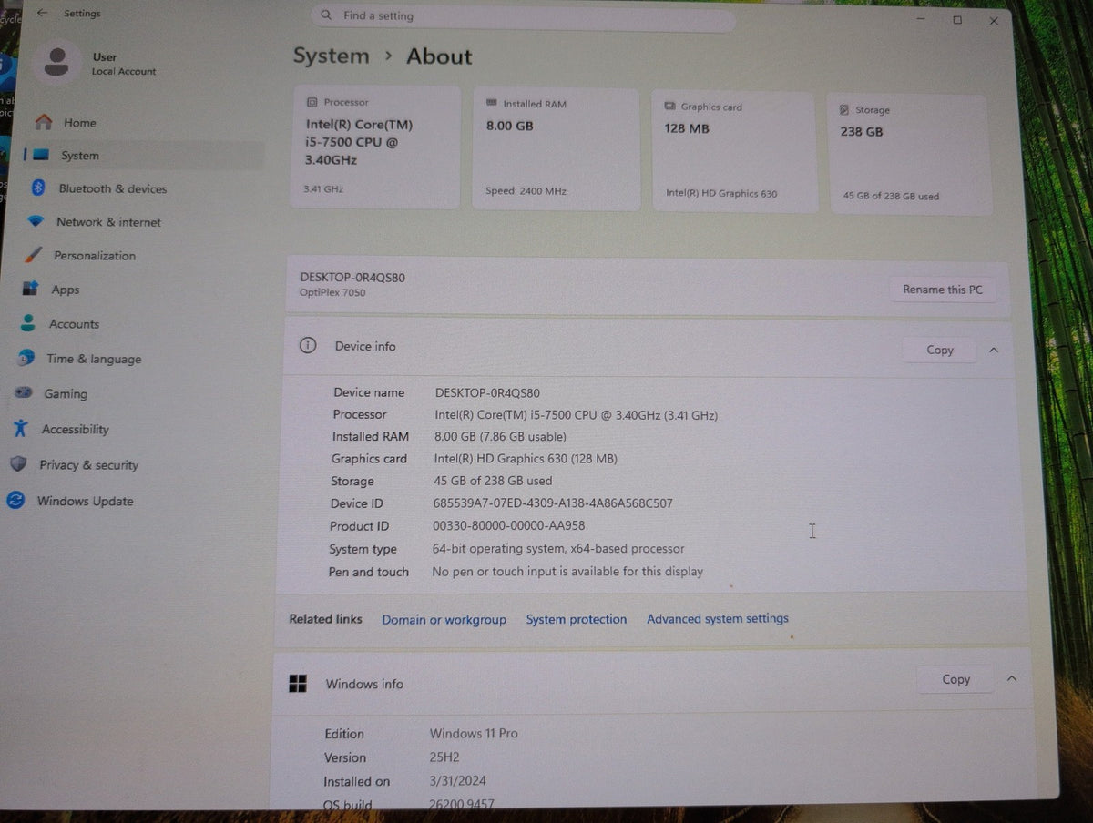Collapse the Windows info section chevron

(x=1012, y=678)
